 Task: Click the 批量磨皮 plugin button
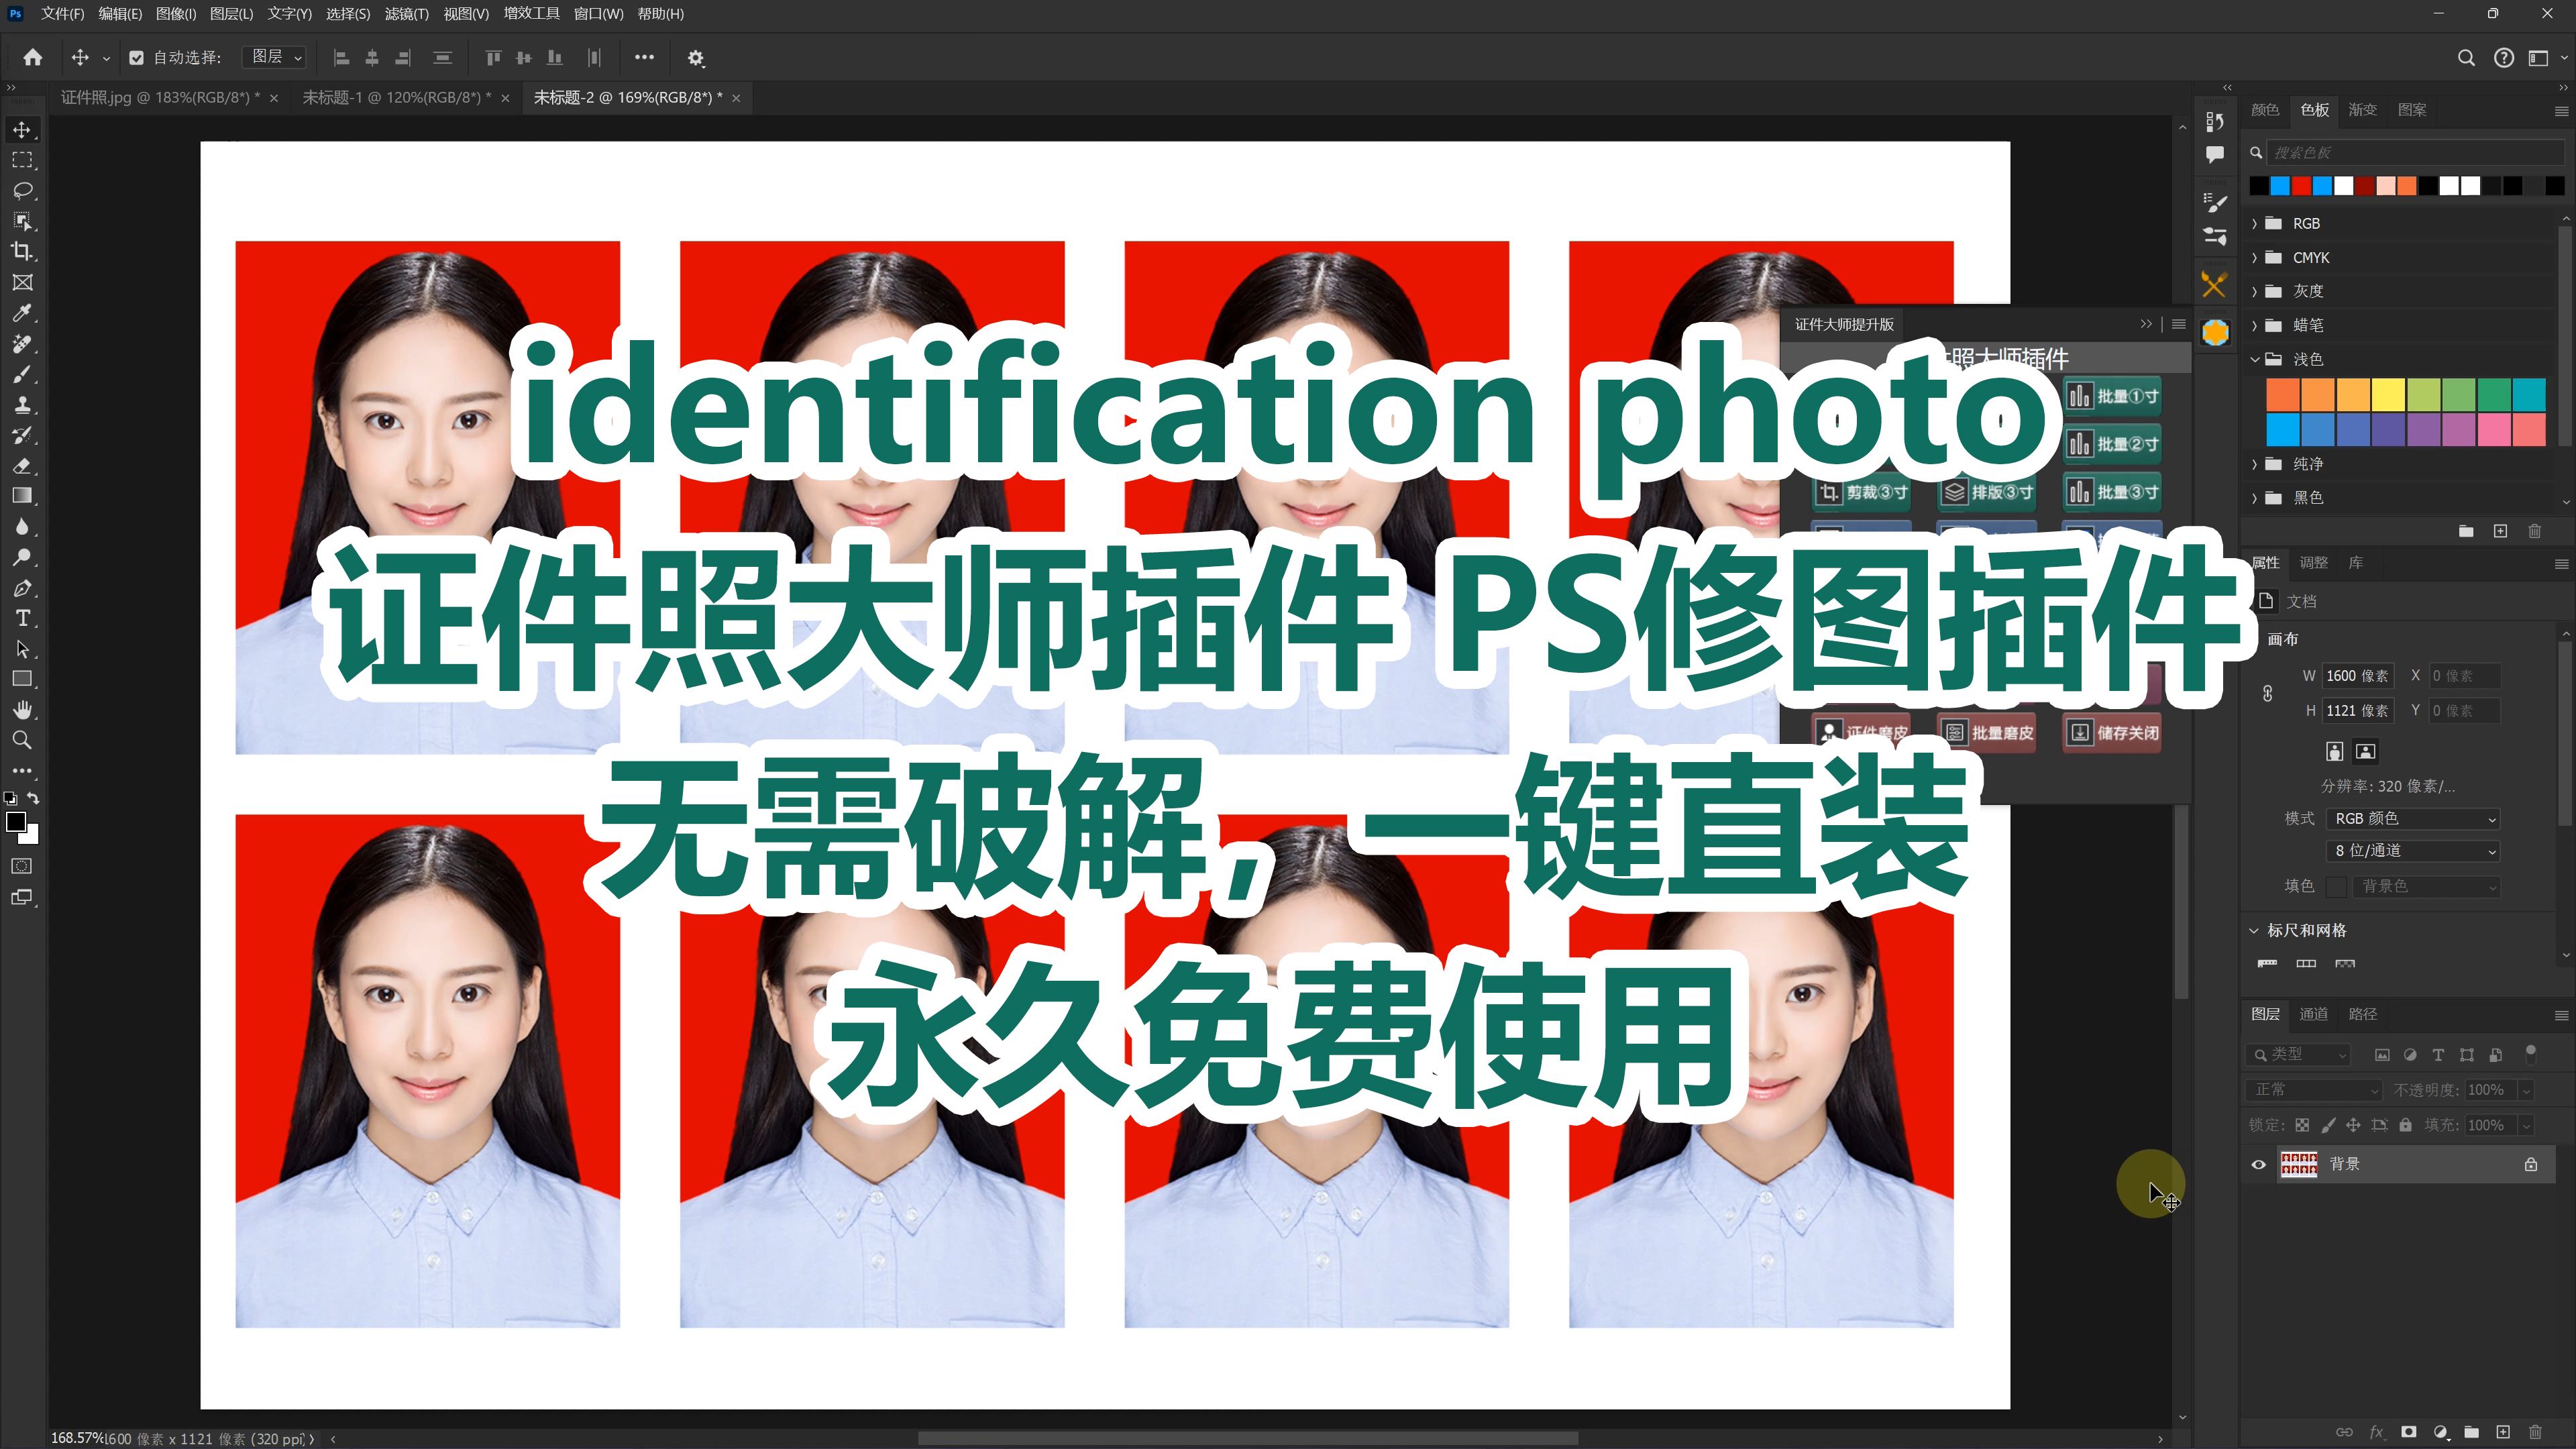pos(1987,733)
